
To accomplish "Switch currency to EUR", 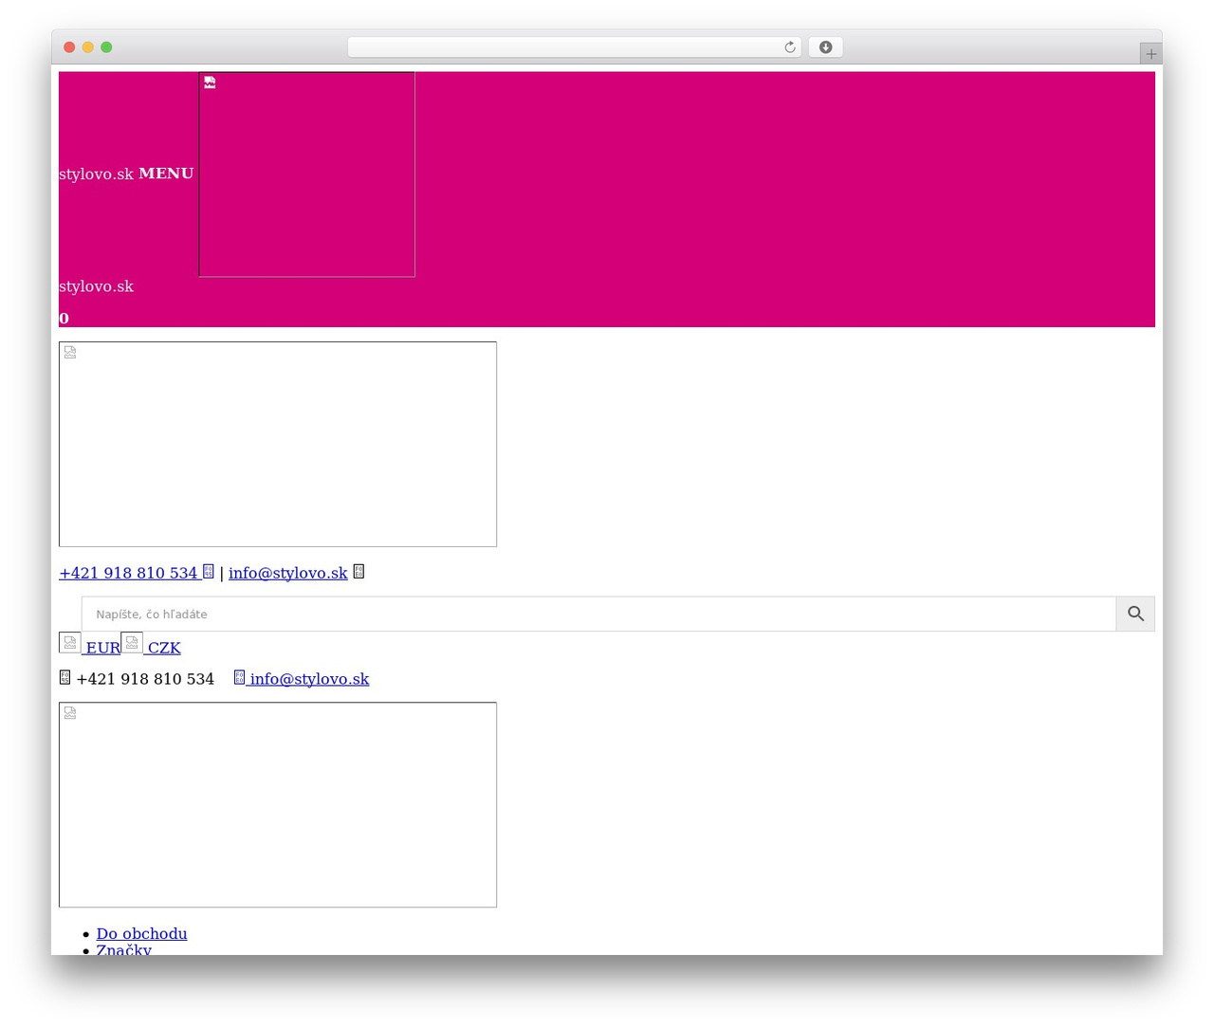I will pyautogui.click(x=102, y=648).
